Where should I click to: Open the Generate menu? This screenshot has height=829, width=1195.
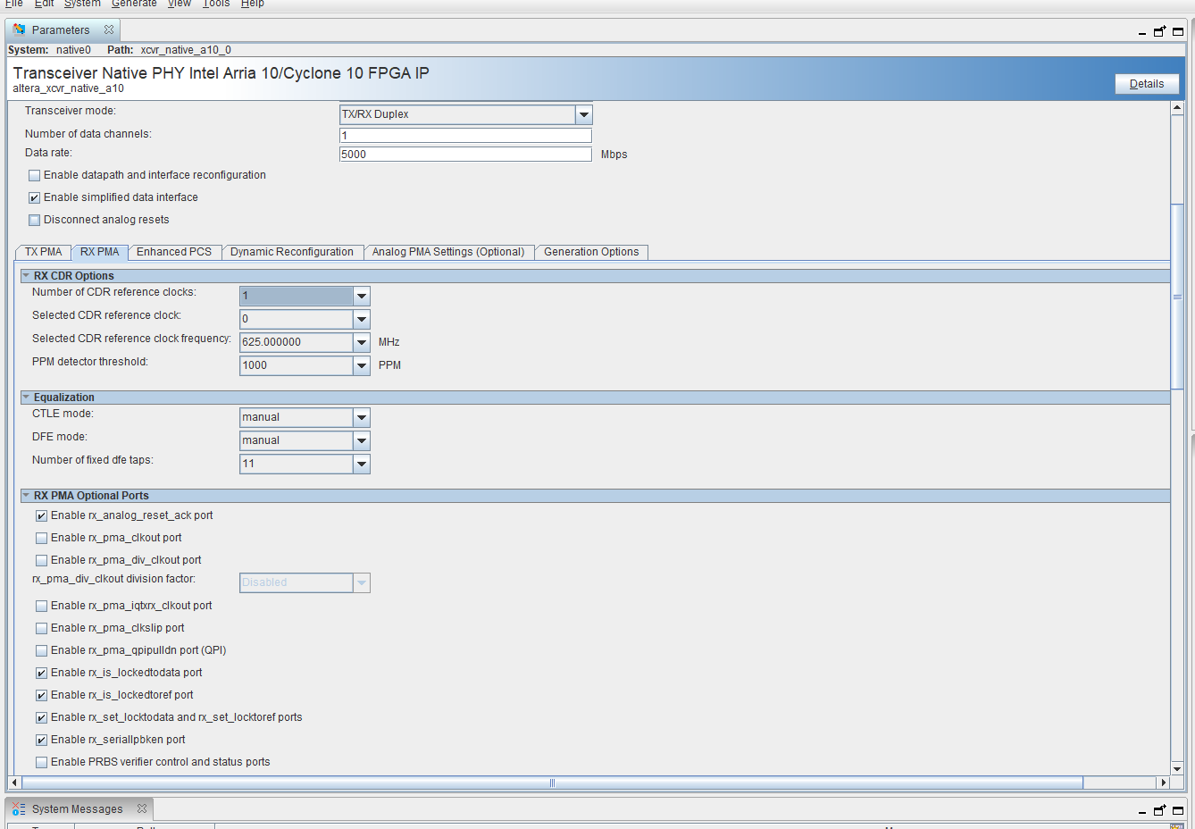click(134, 4)
